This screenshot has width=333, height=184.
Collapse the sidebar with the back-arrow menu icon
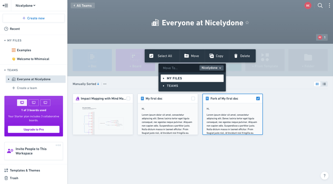click(x=5, y=5)
